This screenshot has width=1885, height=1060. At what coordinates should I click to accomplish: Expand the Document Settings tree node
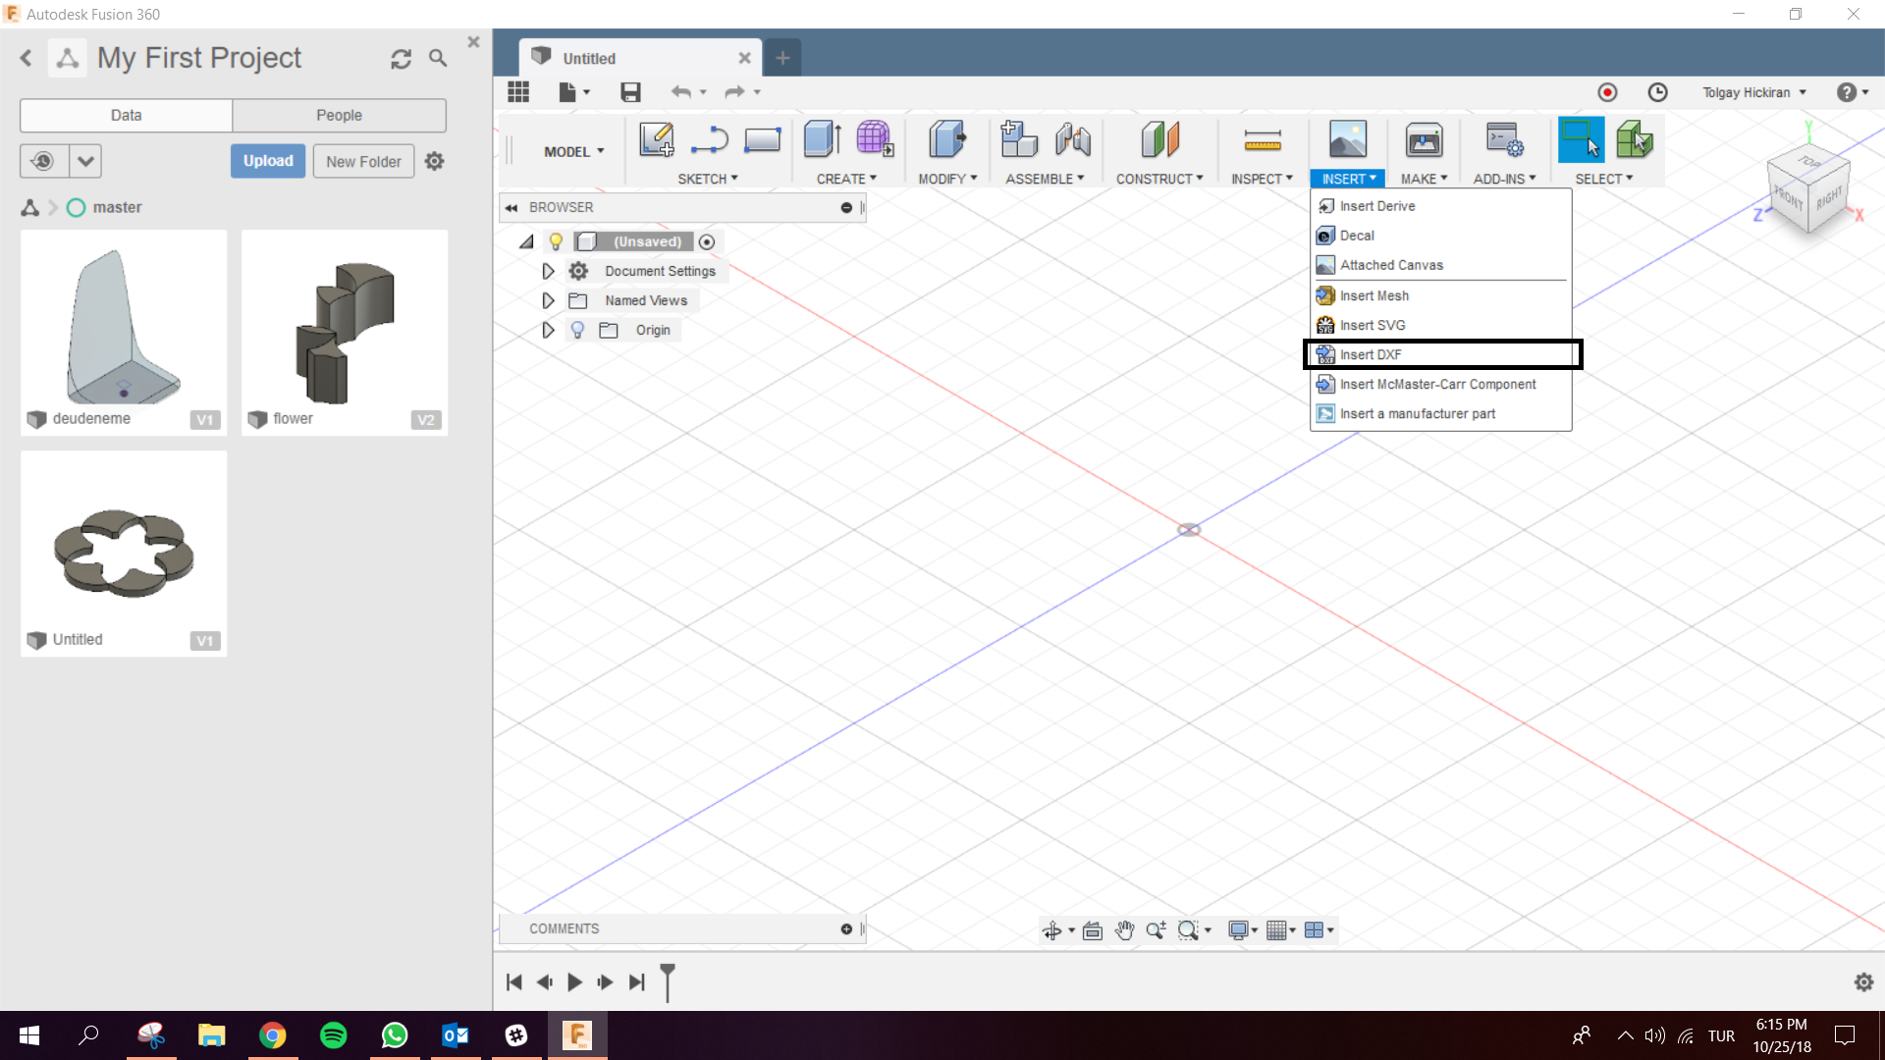pos(548,271)
